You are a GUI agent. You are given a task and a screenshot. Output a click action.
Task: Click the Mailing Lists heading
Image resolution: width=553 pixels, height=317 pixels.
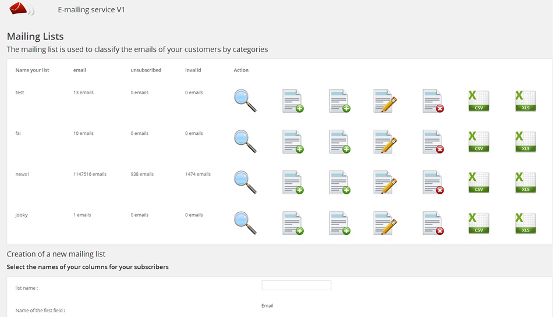36,36
